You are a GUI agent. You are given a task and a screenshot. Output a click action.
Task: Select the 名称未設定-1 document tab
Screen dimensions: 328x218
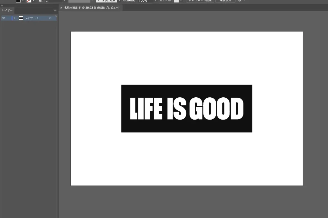[92, 8]
